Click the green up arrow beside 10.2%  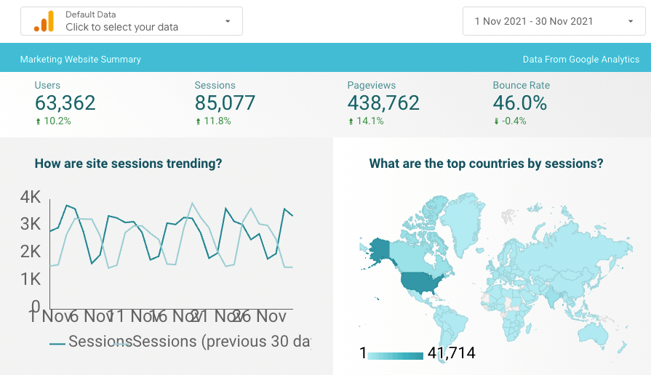[x=39, y=121]
